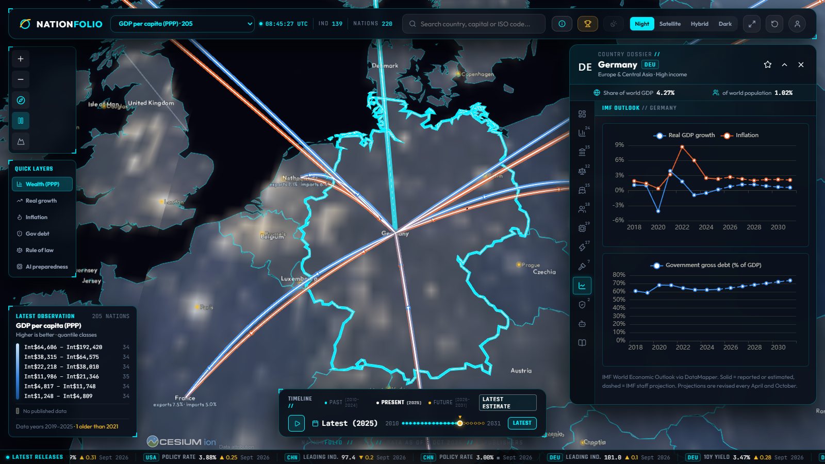The height and width of the screenshot is (464, 825).
Task: Click the LATEST button on the timeline
Action: tap(522, 423)
